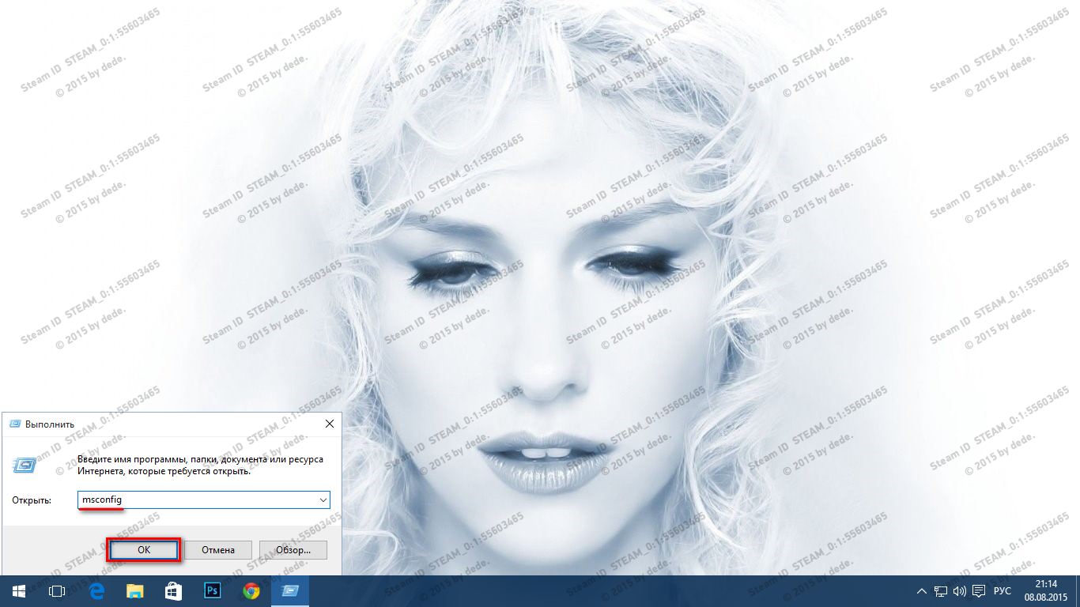Select the Run dialog taskbar button

pyautogui.click(x=289, y=591)
